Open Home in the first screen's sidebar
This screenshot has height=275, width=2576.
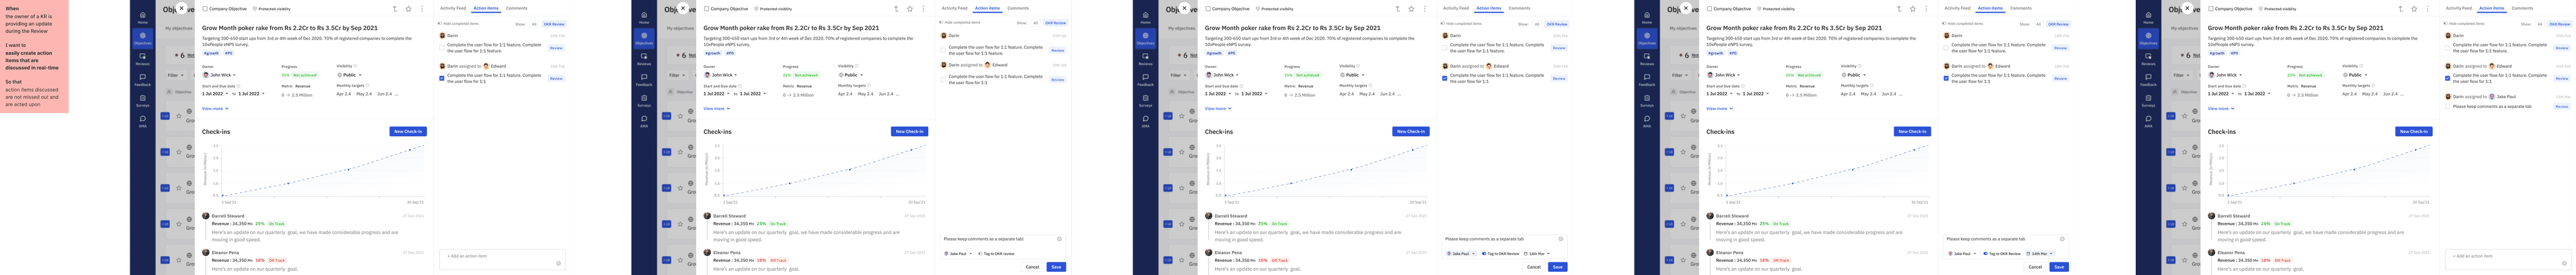(x=142, y=17)
